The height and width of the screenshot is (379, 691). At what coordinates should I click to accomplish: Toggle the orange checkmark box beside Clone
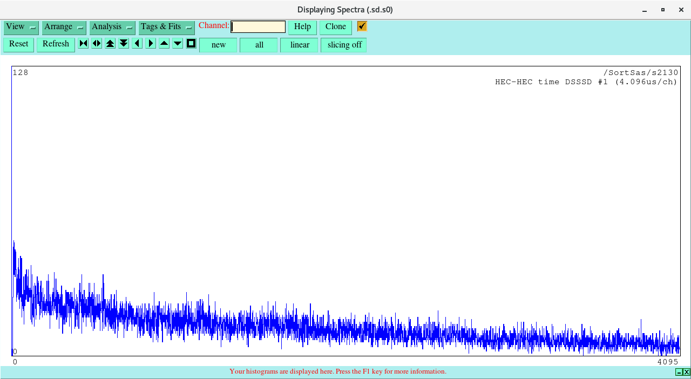[362, 26]
